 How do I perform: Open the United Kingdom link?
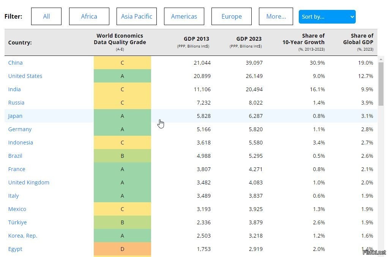(x=29, y=182)
